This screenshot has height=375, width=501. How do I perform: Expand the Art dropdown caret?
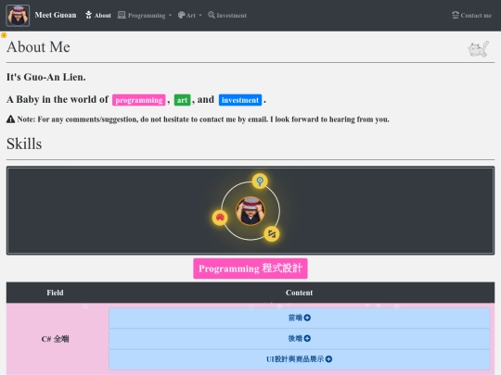(x=200, y=16)
